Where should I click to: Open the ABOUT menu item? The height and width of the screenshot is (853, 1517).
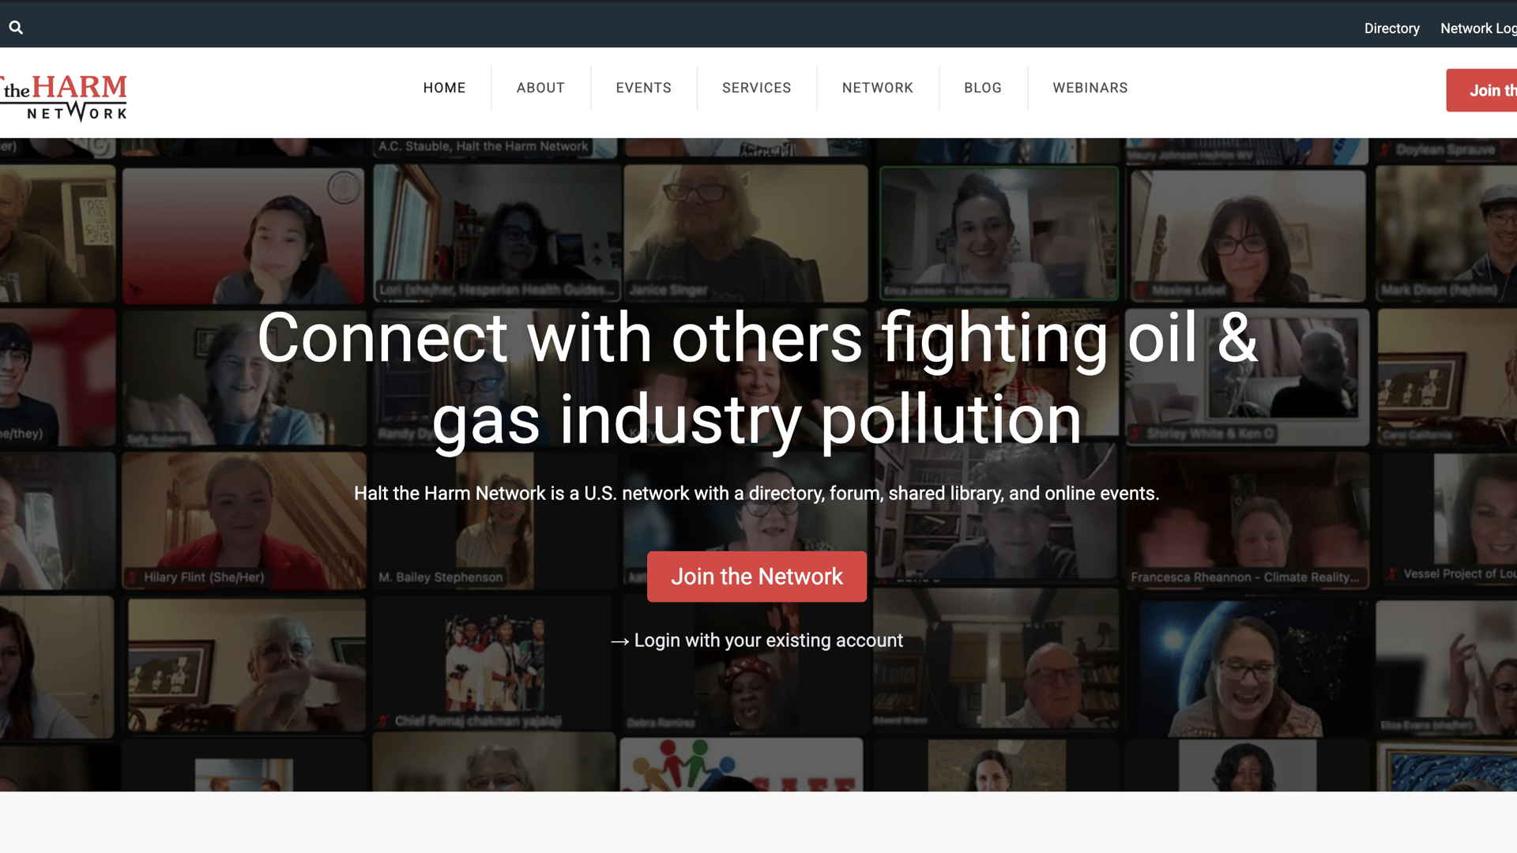540,88
